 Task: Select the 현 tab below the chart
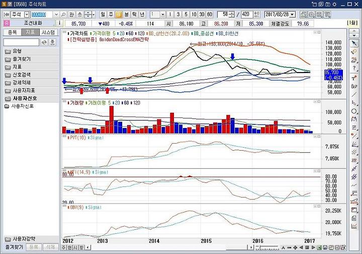point(69,247)
